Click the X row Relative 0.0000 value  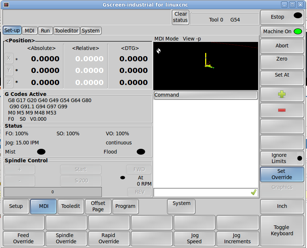click(x=89, y=59)
